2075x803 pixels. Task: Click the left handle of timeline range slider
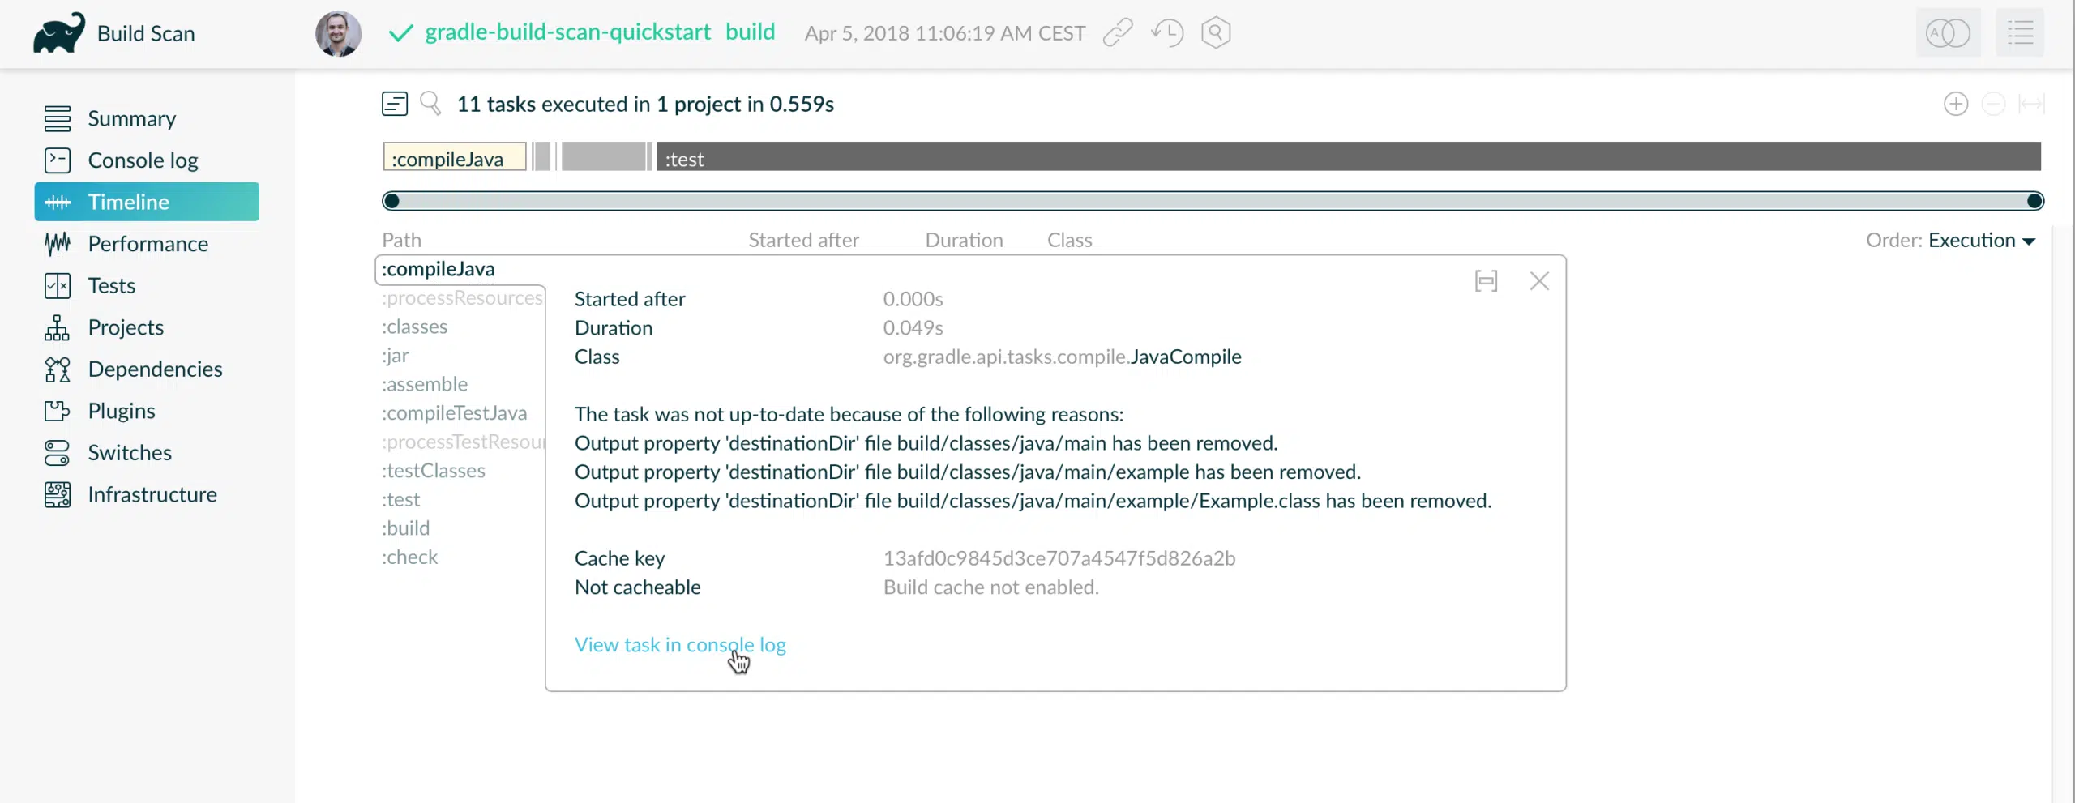(391, 201)
